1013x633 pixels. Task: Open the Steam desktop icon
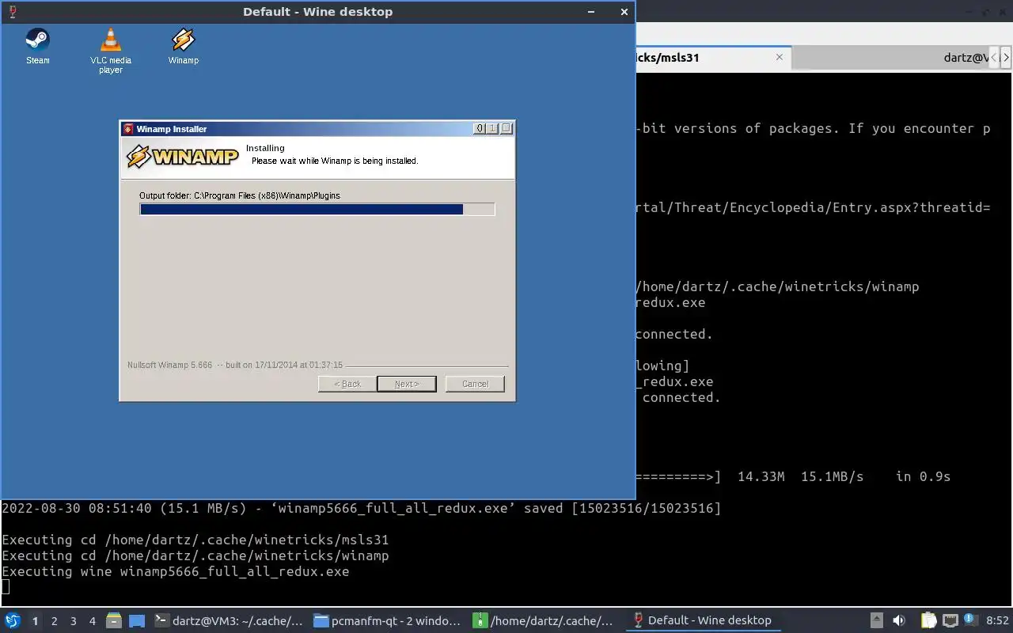coord(37,46)
